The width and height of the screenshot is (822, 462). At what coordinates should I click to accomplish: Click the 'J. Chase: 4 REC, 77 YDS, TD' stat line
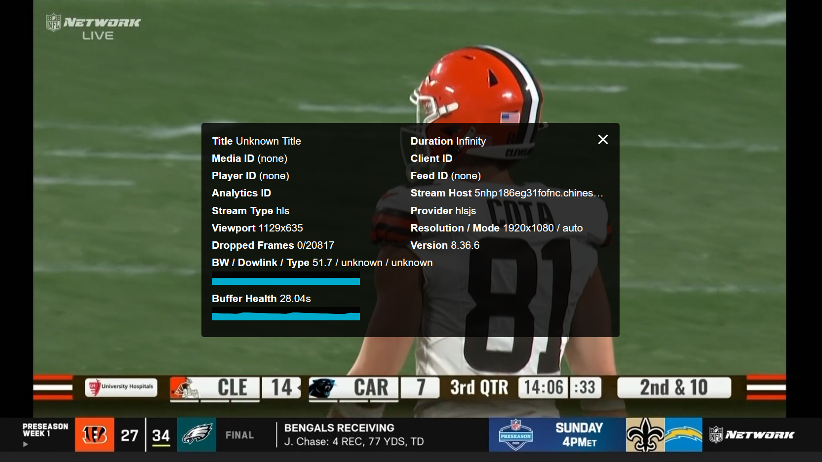point(354,442)
